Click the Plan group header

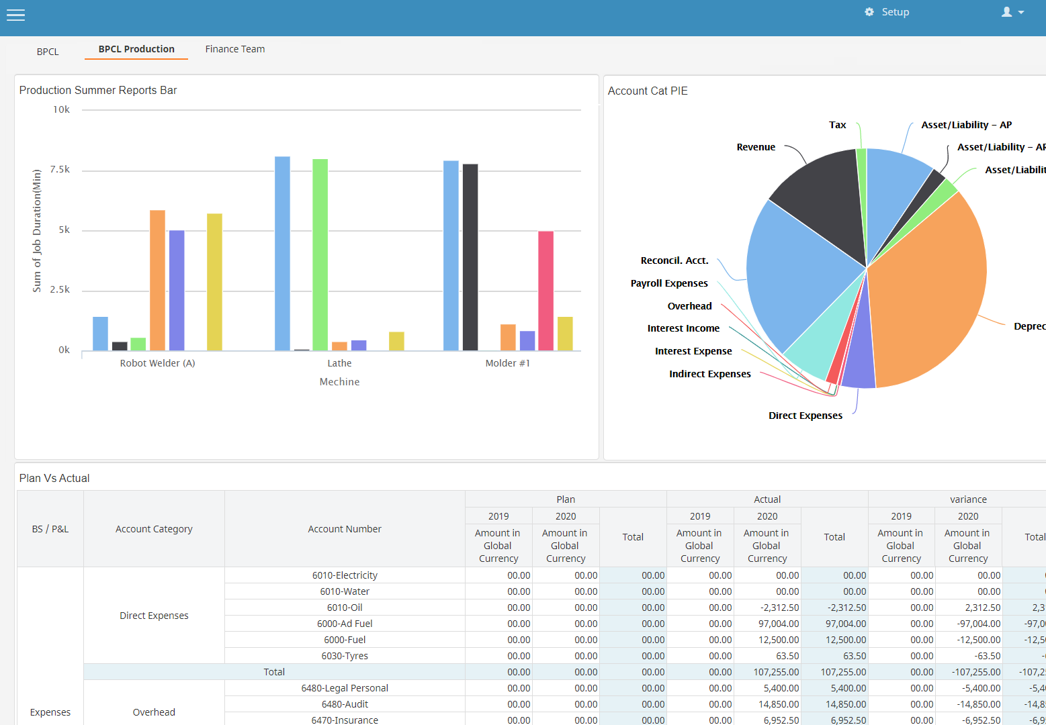pyautogui.click(x=566, y=499)
